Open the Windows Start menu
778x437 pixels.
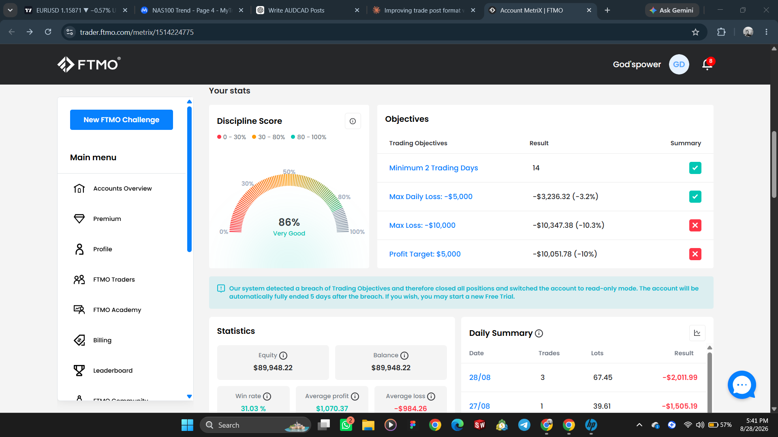[187, 425]
